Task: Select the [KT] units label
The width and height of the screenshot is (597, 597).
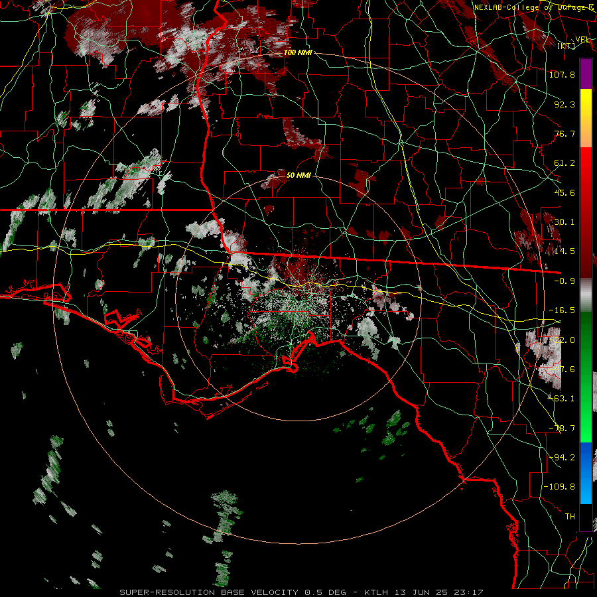Action: coord(566,46)
